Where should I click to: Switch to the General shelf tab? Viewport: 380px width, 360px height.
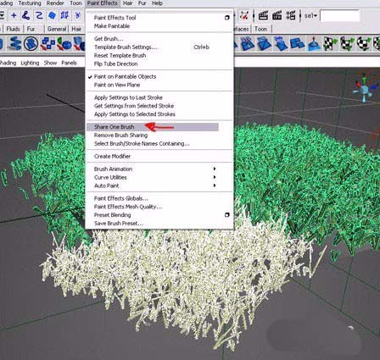pos(57,29)
